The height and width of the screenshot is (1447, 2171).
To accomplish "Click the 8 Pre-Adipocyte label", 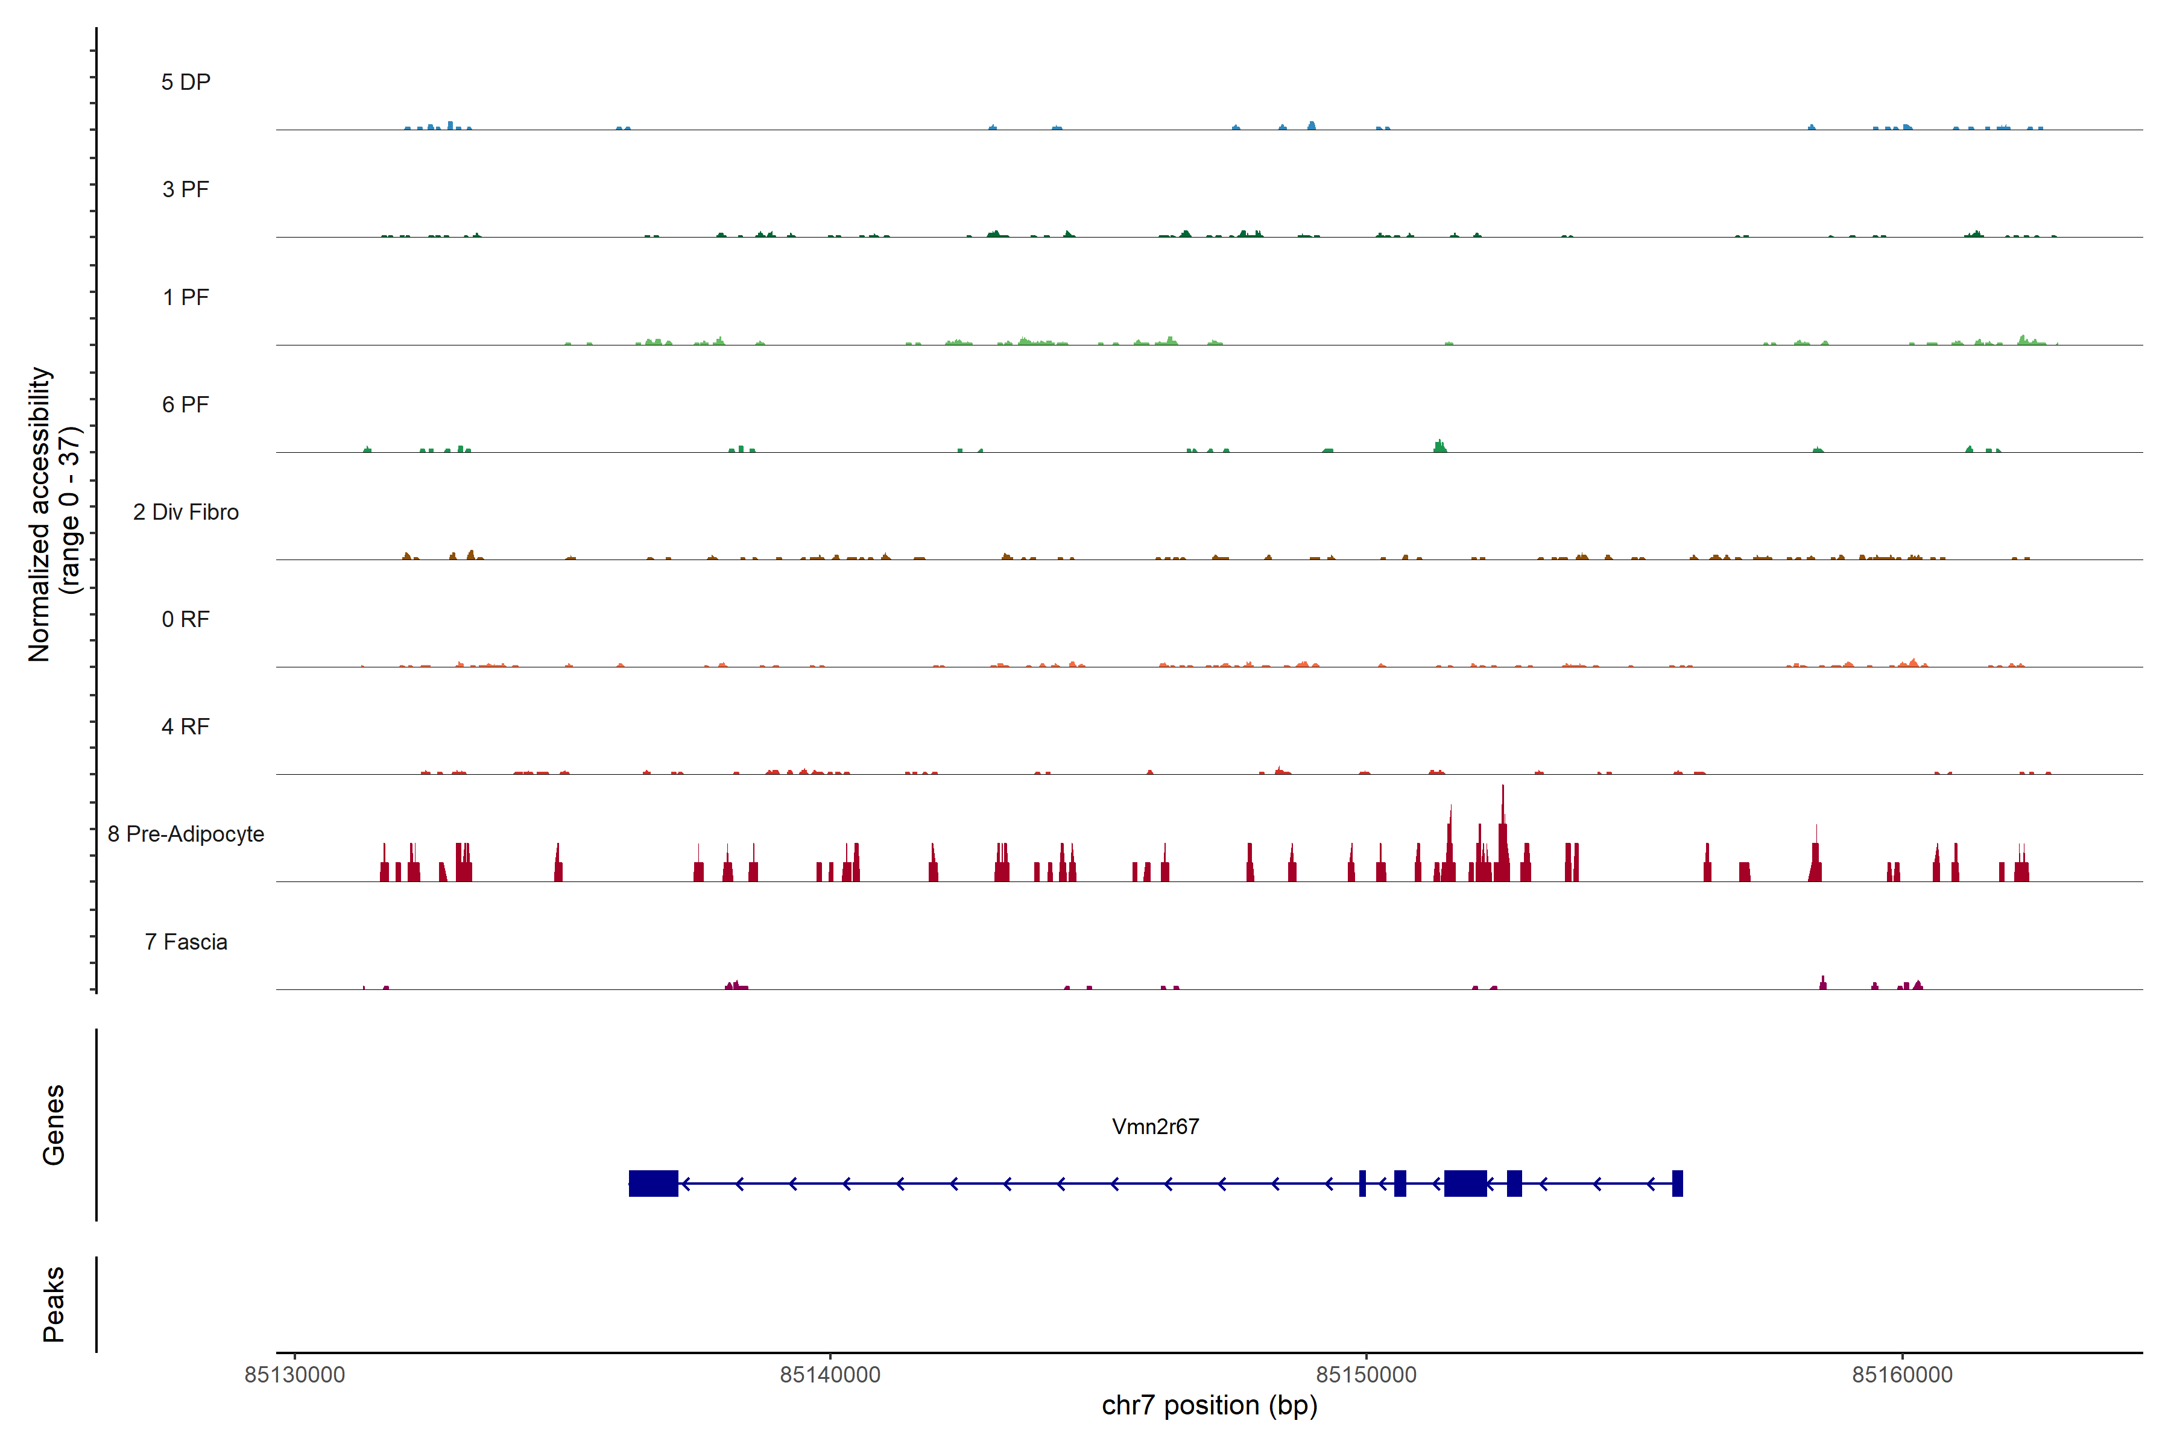I will point(186,834).
